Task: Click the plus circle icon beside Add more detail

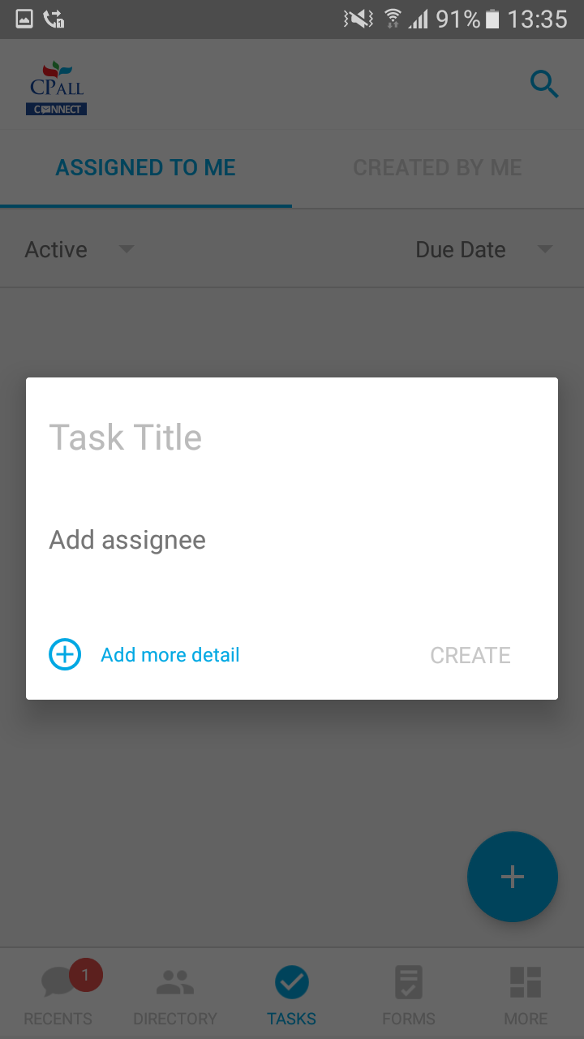Action: [65, 654]
